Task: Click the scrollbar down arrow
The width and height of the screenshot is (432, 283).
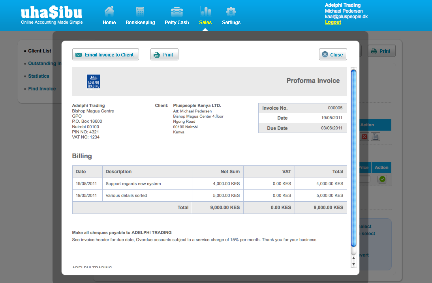Action: (353, 264)
